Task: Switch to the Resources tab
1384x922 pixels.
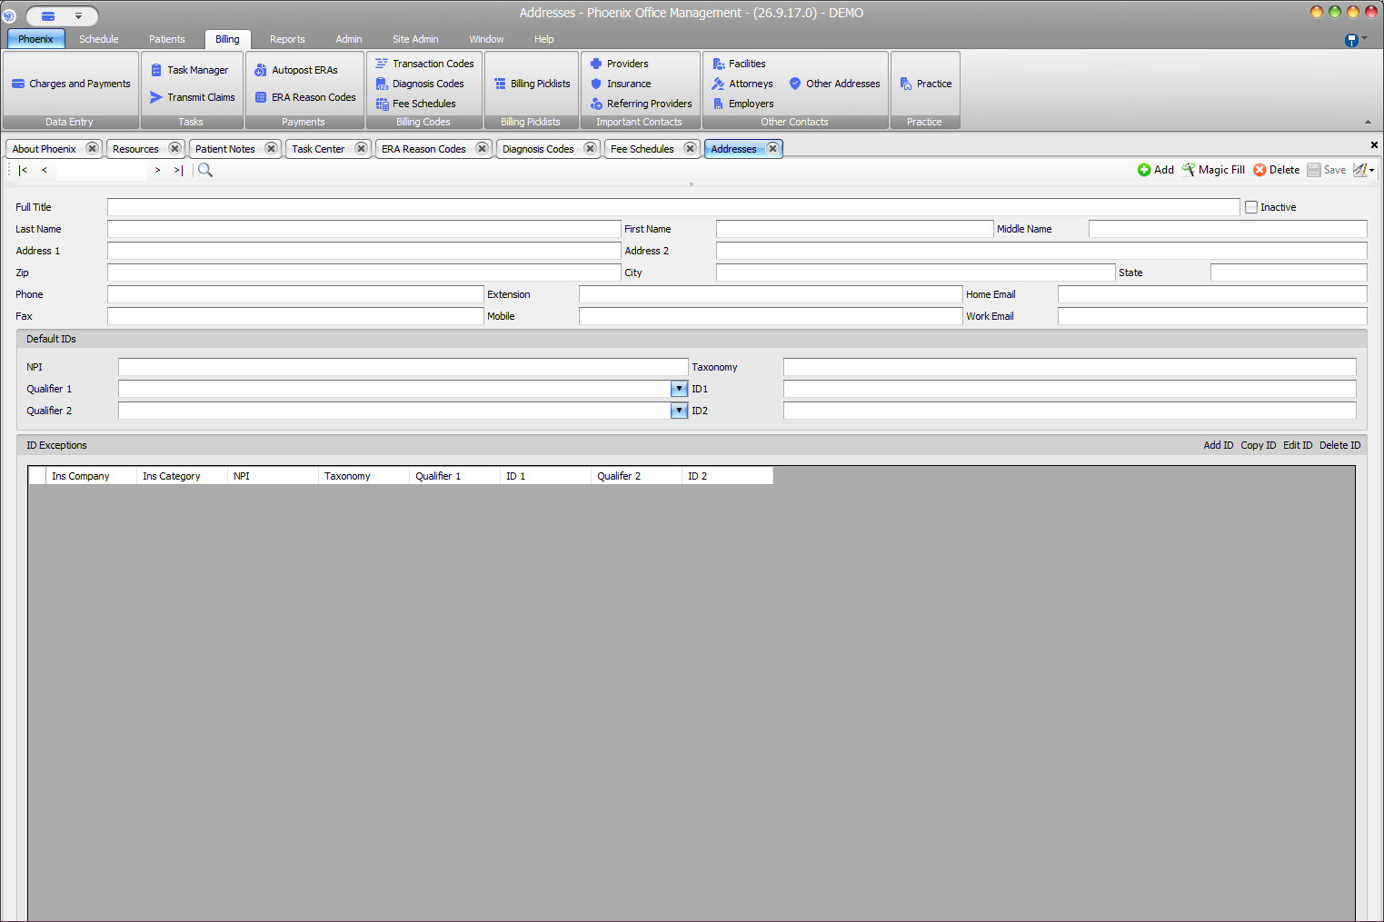Action: [136, 149]
